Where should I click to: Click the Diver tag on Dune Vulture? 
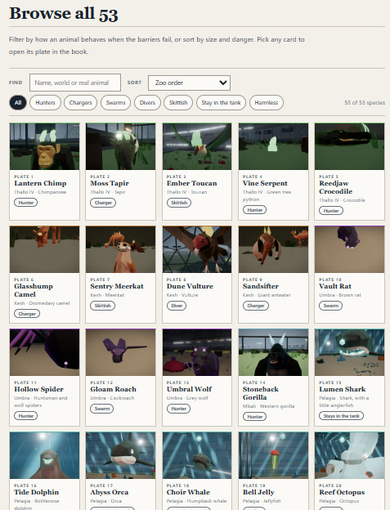(x=177, y=306)
